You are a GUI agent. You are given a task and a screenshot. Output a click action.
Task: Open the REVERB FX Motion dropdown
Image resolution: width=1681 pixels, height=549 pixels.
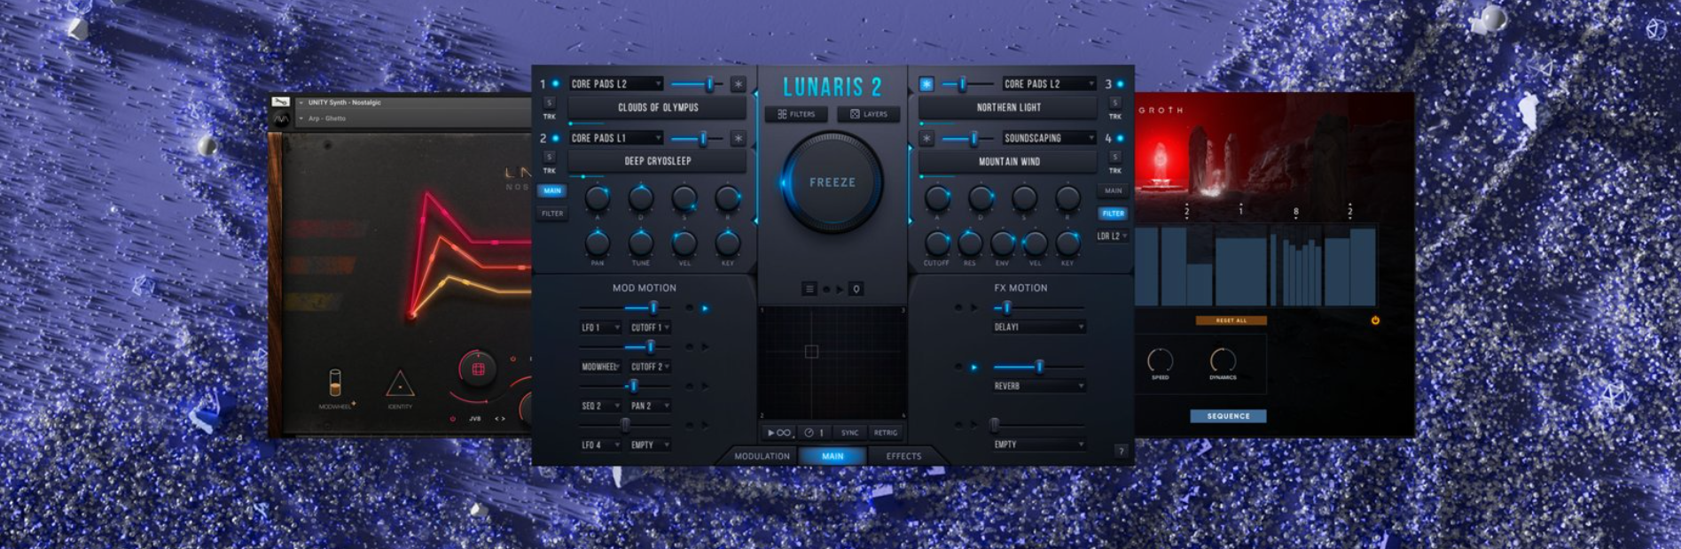[x=1038, y=386]
